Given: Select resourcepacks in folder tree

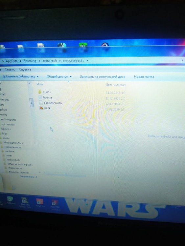Looking at the screenshot, I should 13,147.
